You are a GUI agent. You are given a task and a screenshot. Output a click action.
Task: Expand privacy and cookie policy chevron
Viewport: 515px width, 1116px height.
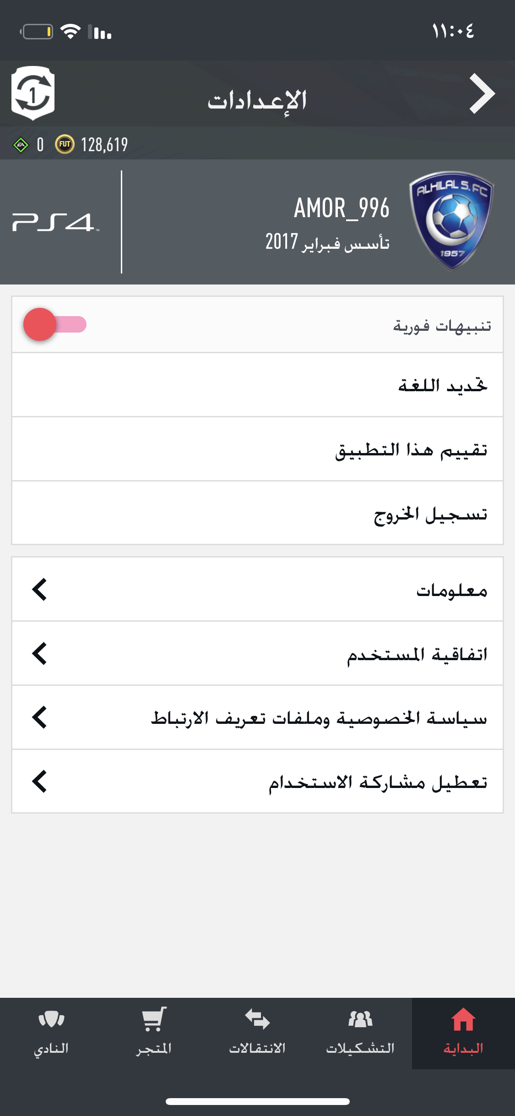click(x=39, y=717)
